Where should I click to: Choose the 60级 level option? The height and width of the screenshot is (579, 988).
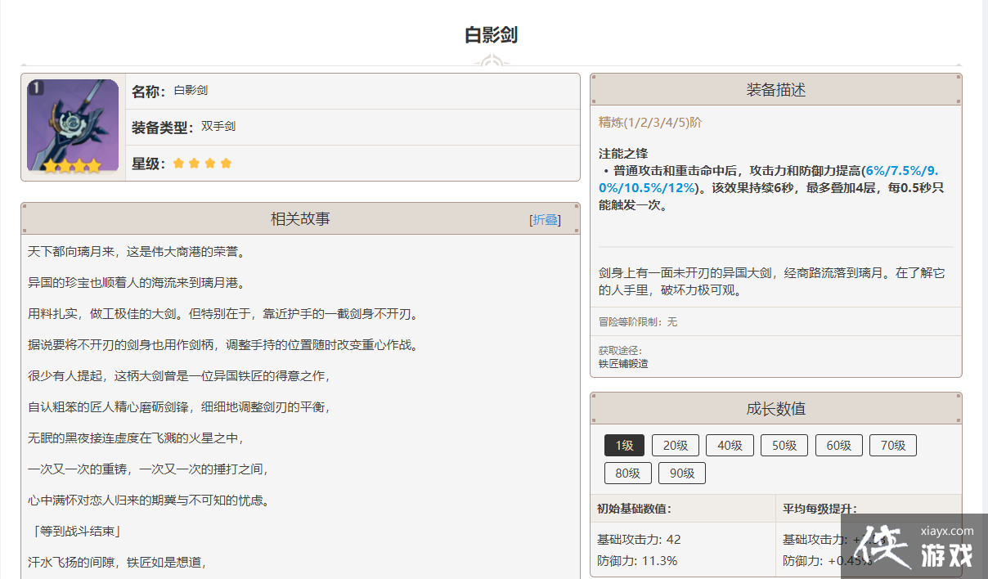click(x=838, y=446)
